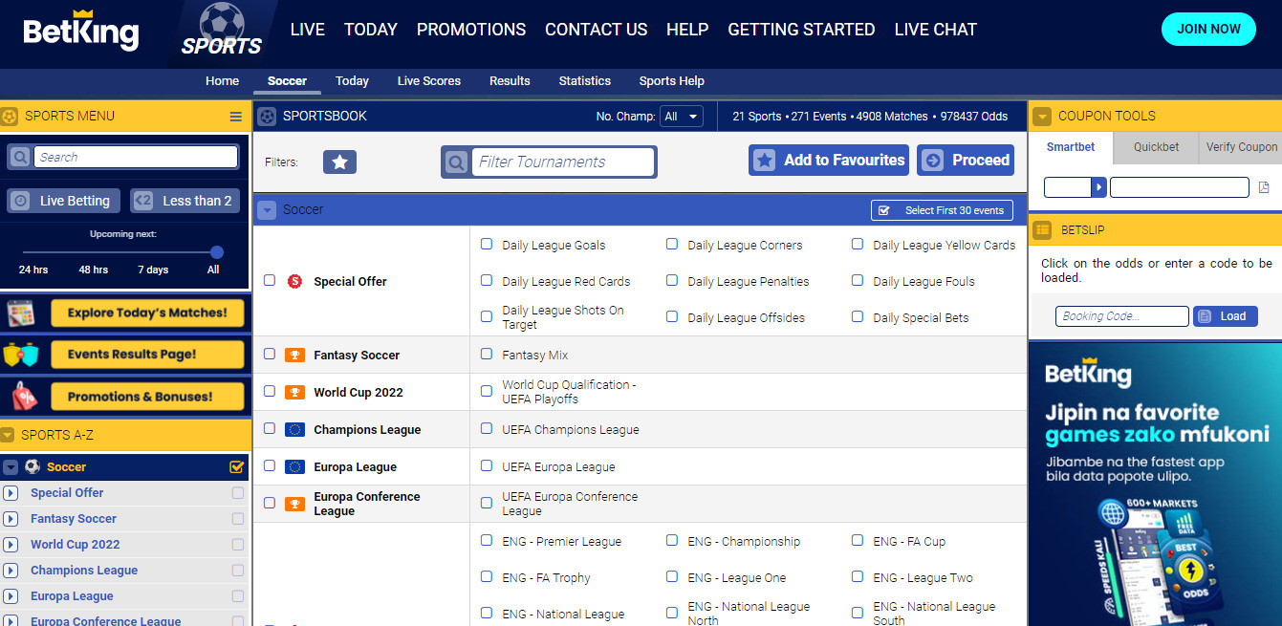Tick the Daily League Yellow Cards checkbox

pyautogui.click(x=858, y=244)
